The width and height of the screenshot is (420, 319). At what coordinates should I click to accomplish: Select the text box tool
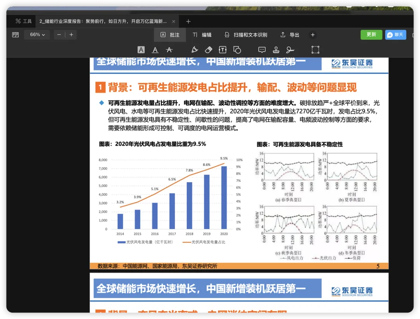coord(222,50)
